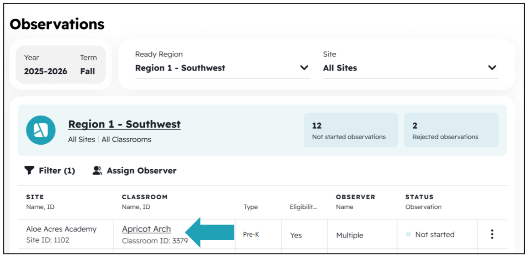
Task: Click the STATUS Observation column header
Action: pyautogui.click(x=423, y=202)
